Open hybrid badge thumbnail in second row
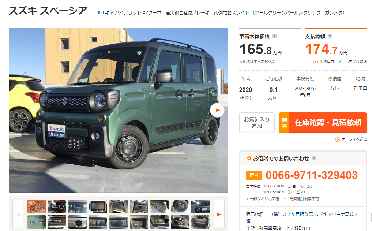This screenshot has height=231, width=372. coord(37,222)
